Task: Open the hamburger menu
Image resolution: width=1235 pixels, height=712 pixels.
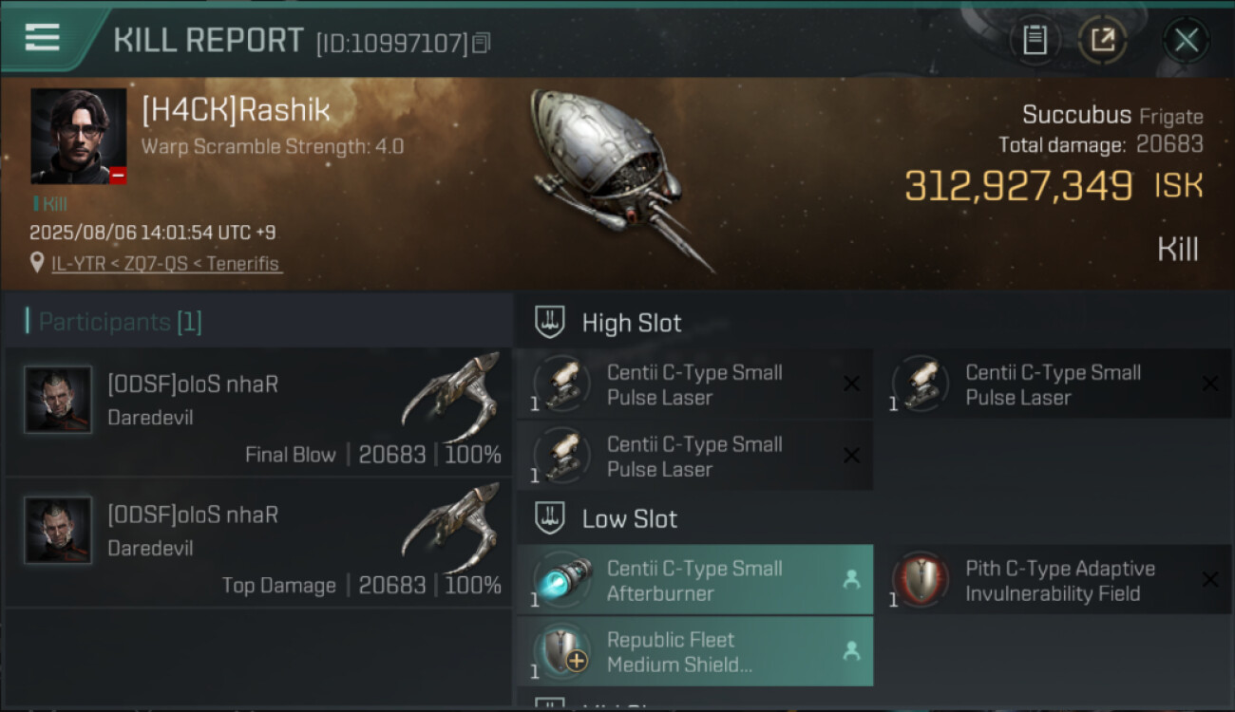Action: (42, 38)
